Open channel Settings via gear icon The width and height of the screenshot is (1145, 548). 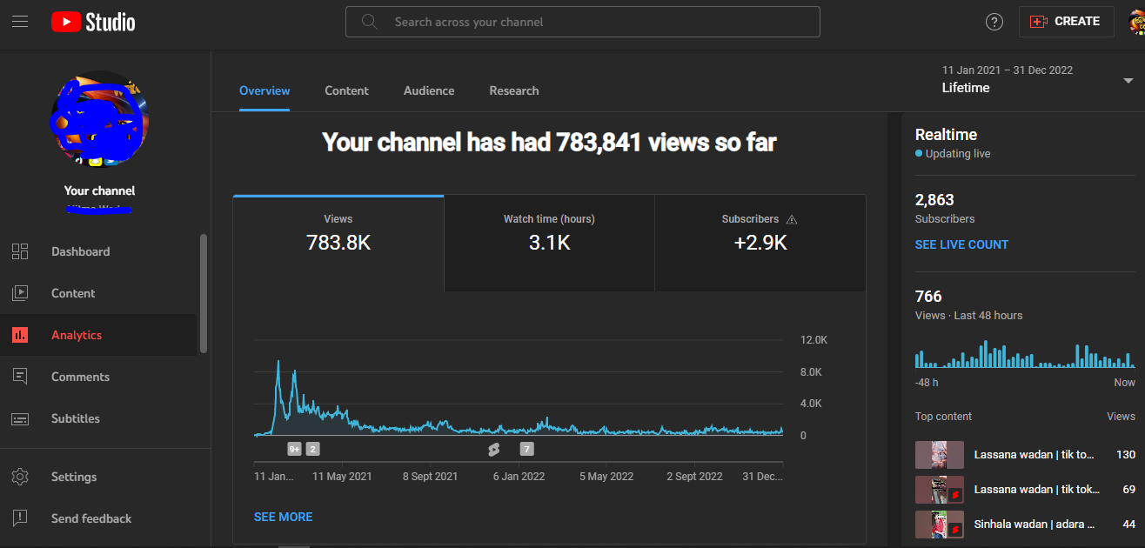click(20, 477)
